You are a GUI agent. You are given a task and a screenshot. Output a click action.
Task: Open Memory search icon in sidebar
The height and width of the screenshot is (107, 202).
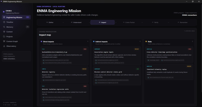pos(4,27)
